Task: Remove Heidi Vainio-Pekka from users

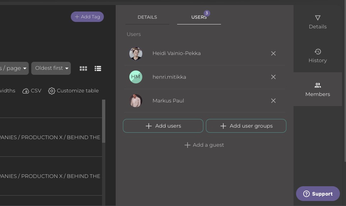Action: click(x=273, y=53)
